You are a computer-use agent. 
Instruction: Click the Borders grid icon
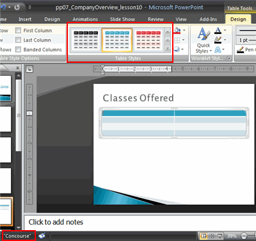point(177,40)
